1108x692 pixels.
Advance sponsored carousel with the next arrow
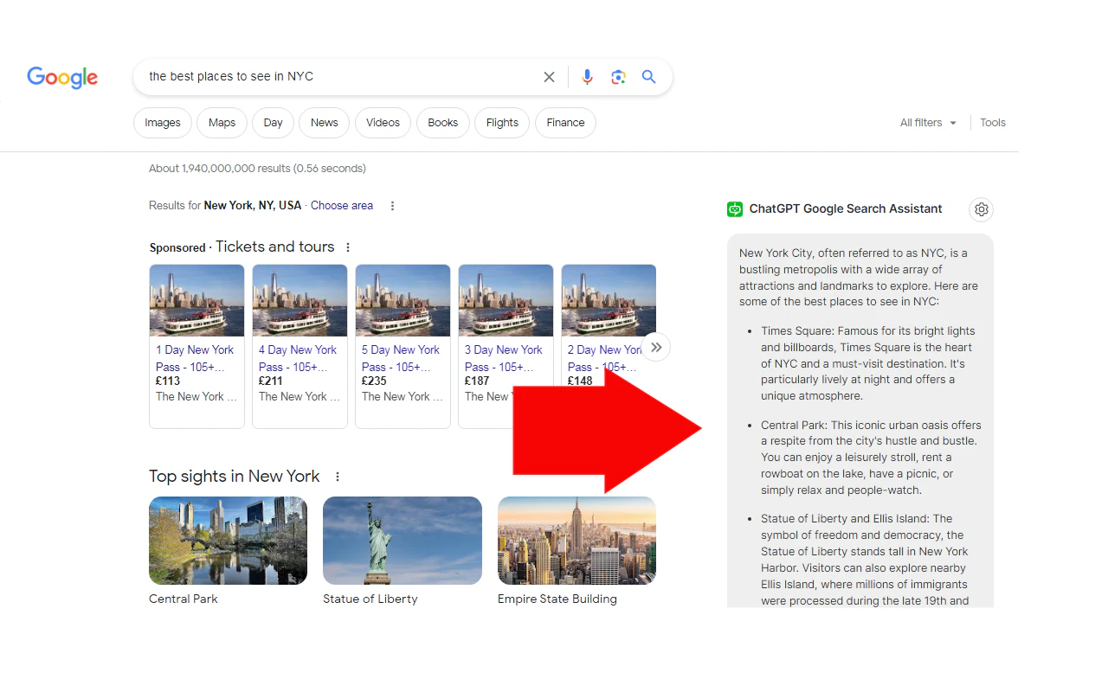pos(656,347)
